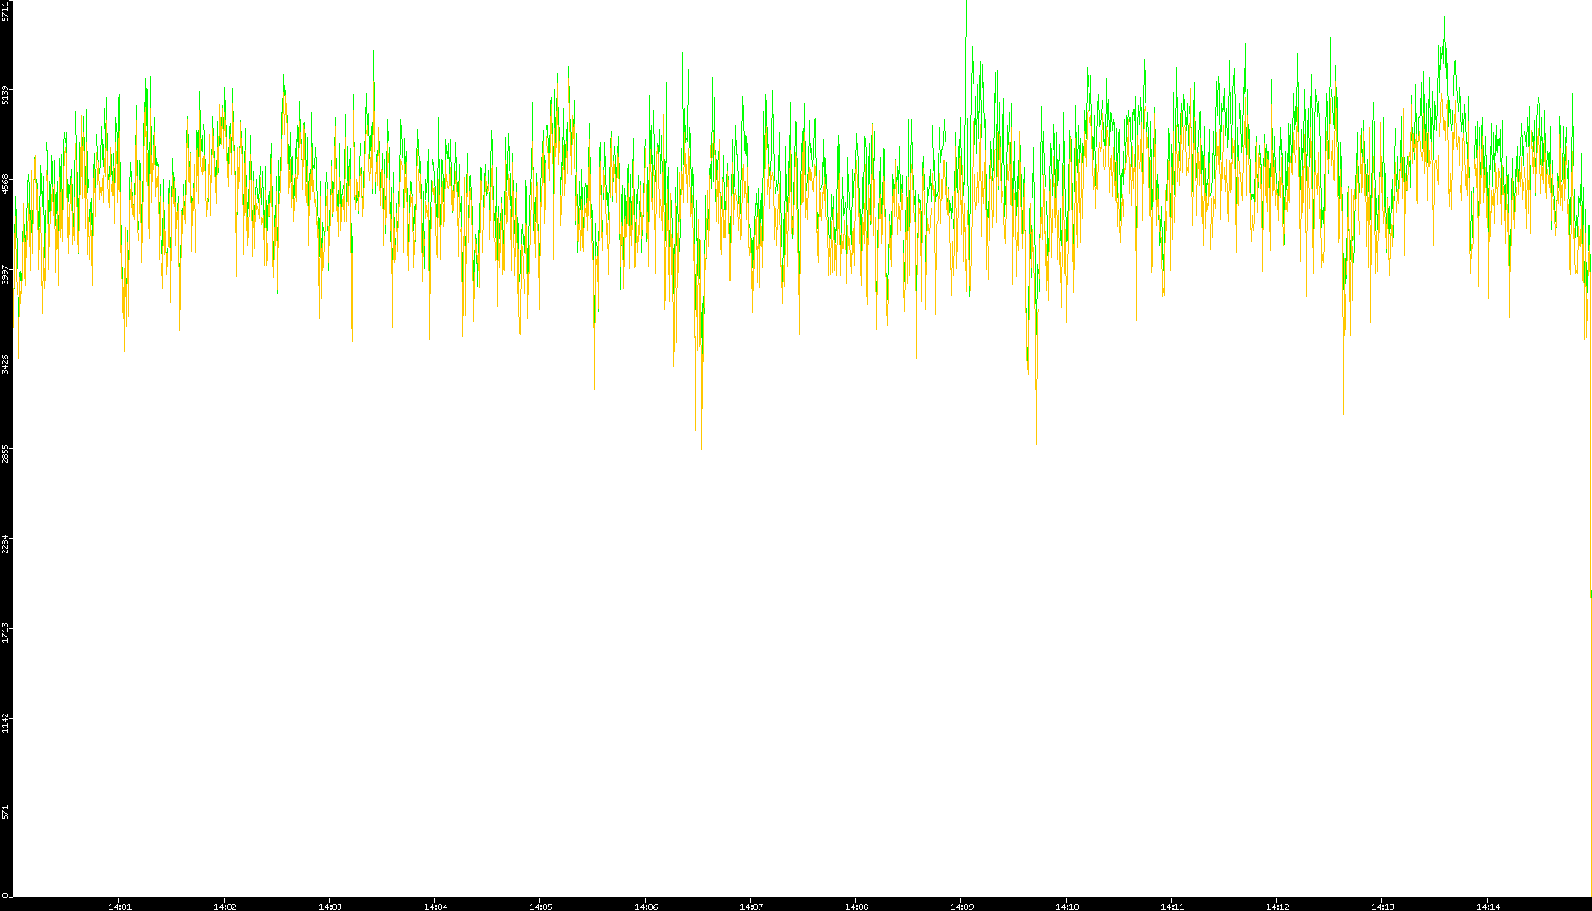1592x911 pixels.
Task: Click the 571 y-axis value
Action: (x=6, y=812)
